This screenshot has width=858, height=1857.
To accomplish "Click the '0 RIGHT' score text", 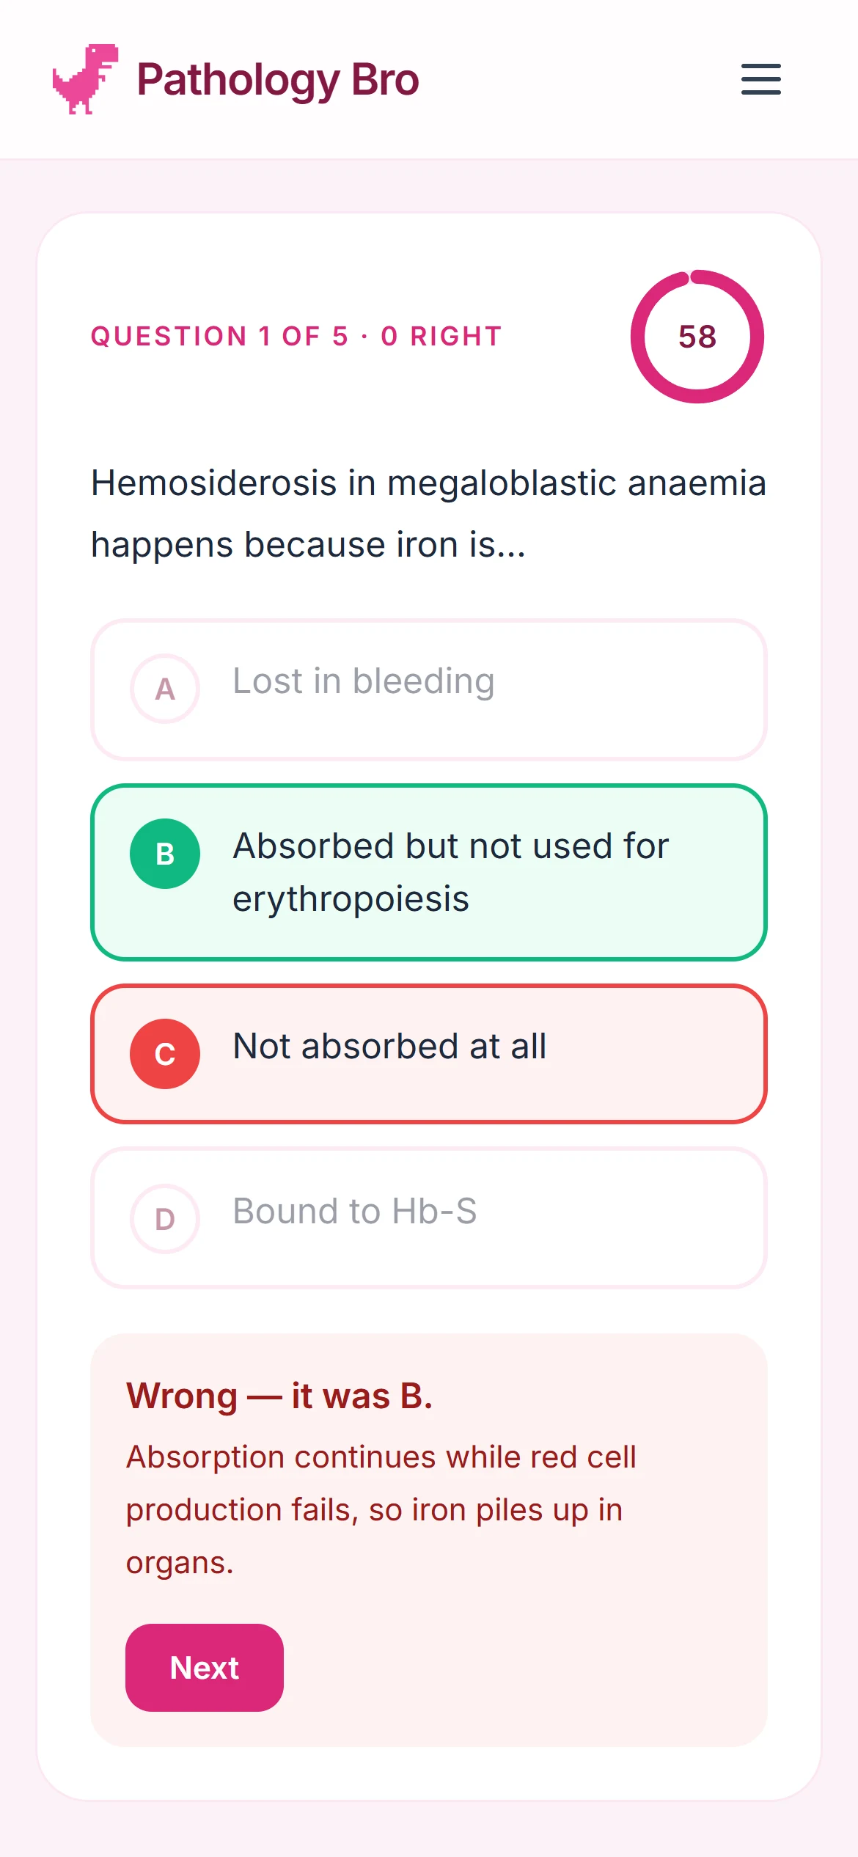I will pos(441,337).
